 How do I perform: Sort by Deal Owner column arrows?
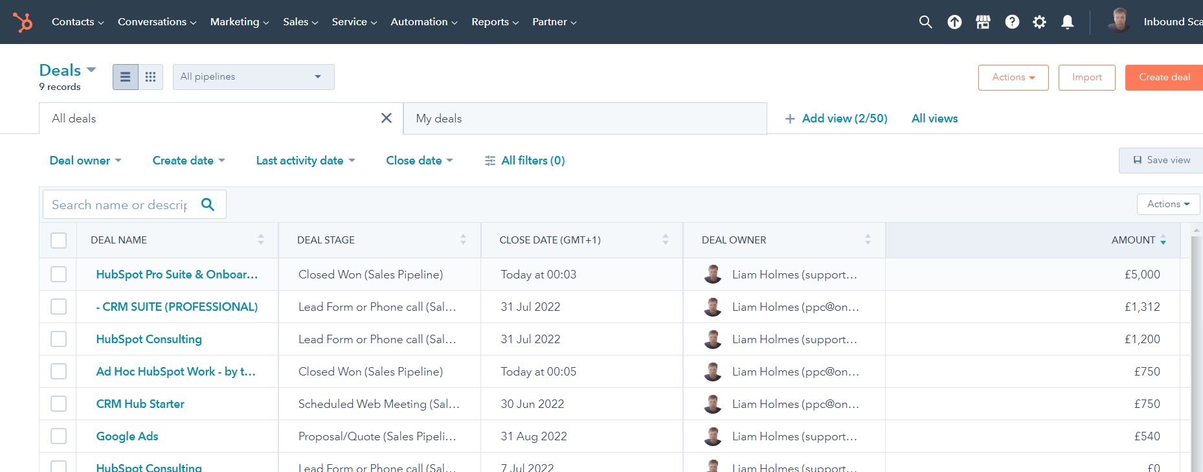(868, 240)
